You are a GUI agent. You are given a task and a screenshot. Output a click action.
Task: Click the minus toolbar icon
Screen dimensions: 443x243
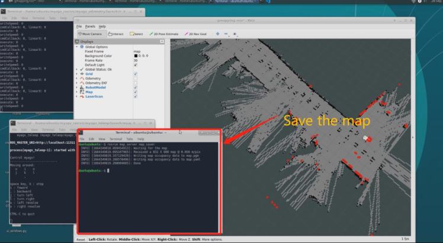226,34
